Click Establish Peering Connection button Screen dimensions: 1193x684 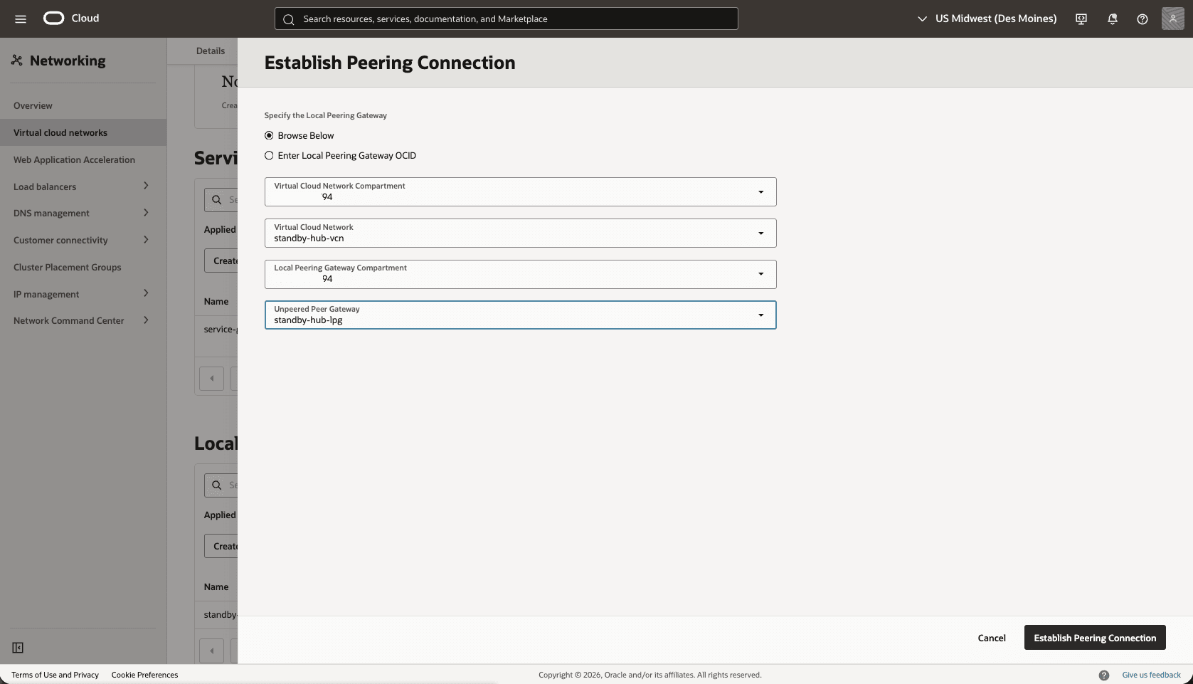click(1094, 638)
